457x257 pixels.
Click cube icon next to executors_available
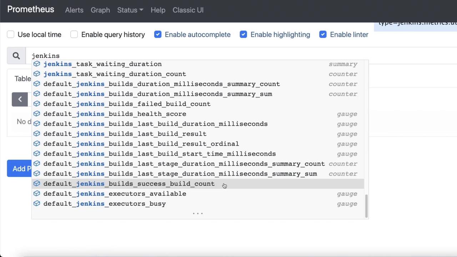tap(37, 194)
